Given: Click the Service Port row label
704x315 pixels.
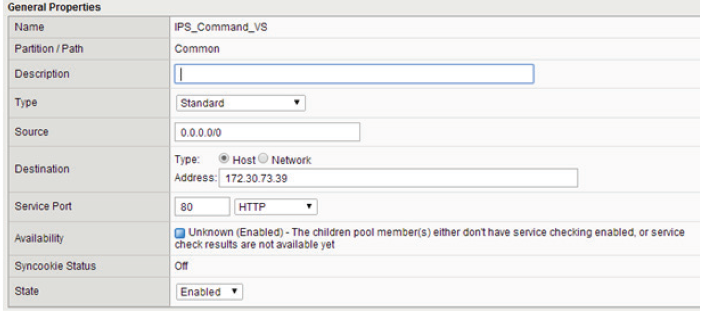Looking at the screenshot, I should click(43, 207).
